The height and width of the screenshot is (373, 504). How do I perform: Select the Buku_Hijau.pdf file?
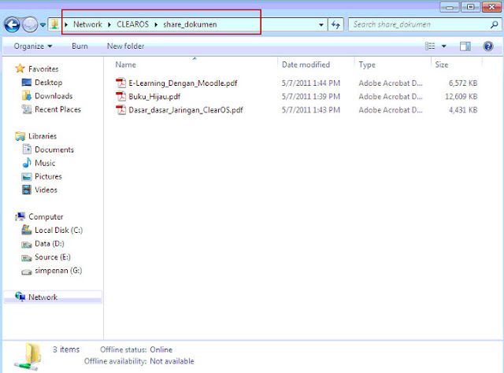pyautogui.click(x=148, y=96)
